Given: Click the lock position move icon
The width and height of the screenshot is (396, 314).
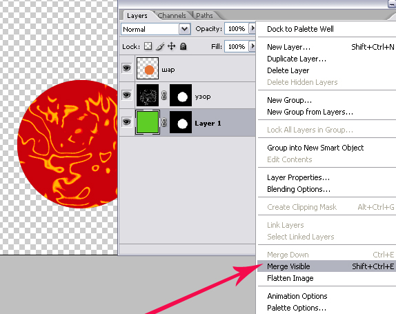Looking at the screenshot, I should point(172,46).
